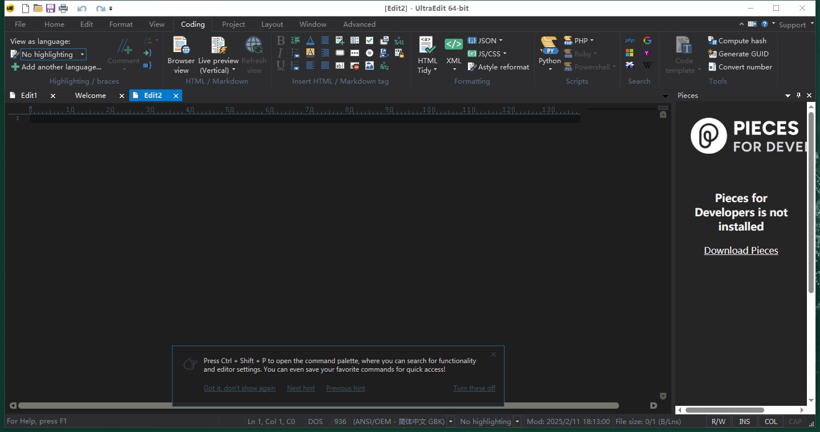
Task: Switch to the Format ribbon tab
Action: [x=121, y=24]
